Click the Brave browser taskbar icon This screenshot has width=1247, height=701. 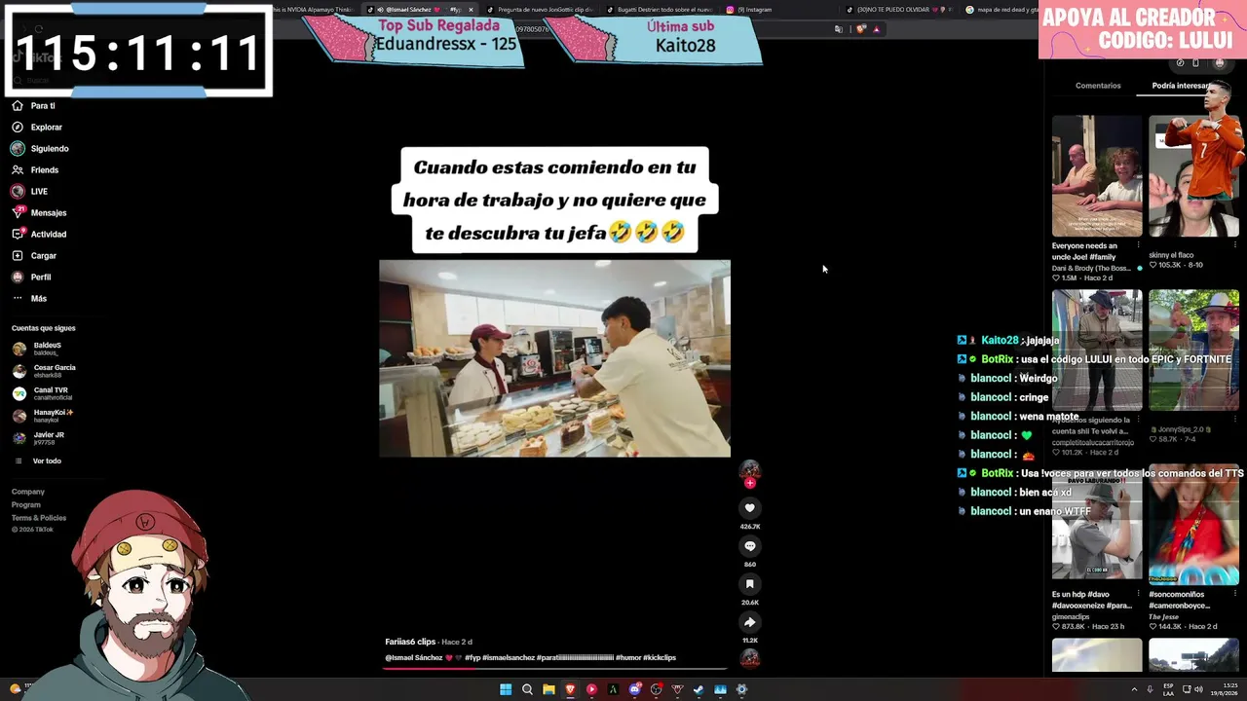pos(570,689)
